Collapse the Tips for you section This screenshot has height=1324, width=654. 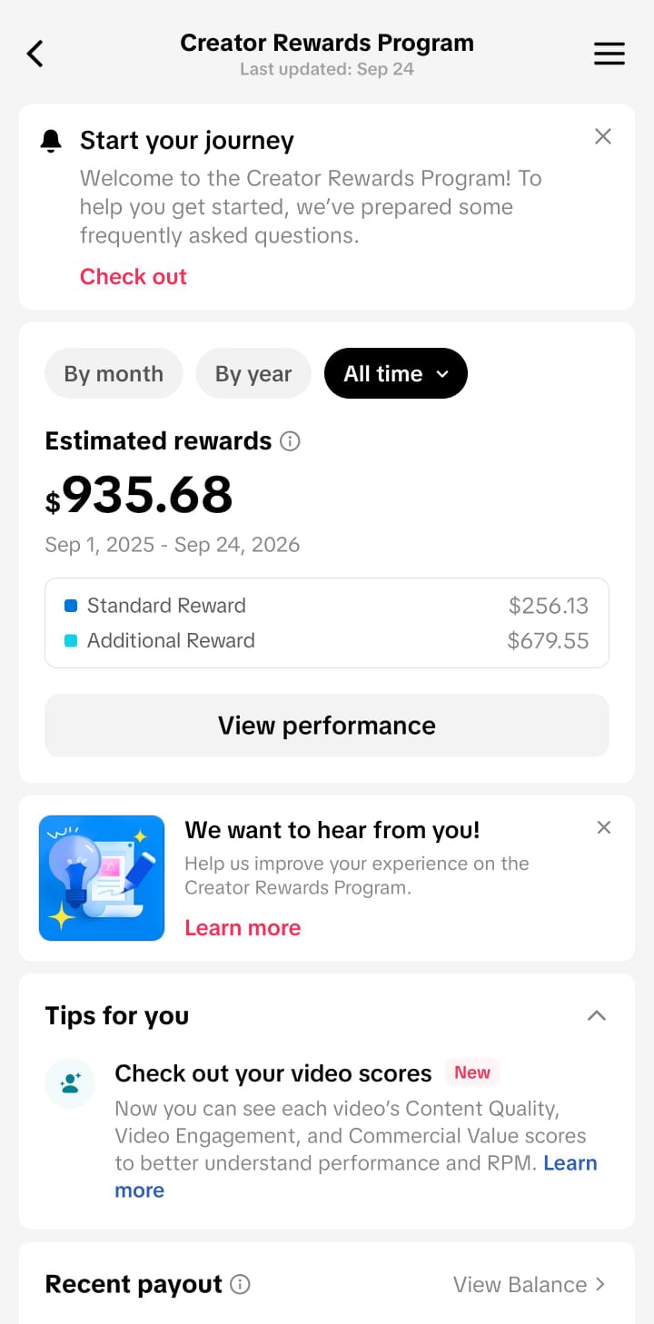(x=597, y=1015)
